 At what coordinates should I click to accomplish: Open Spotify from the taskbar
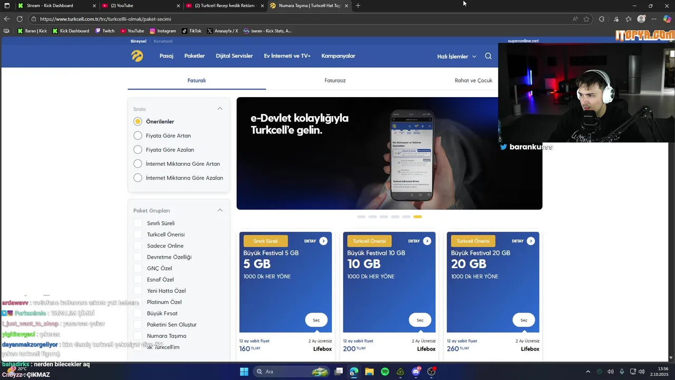coord(385,372)
